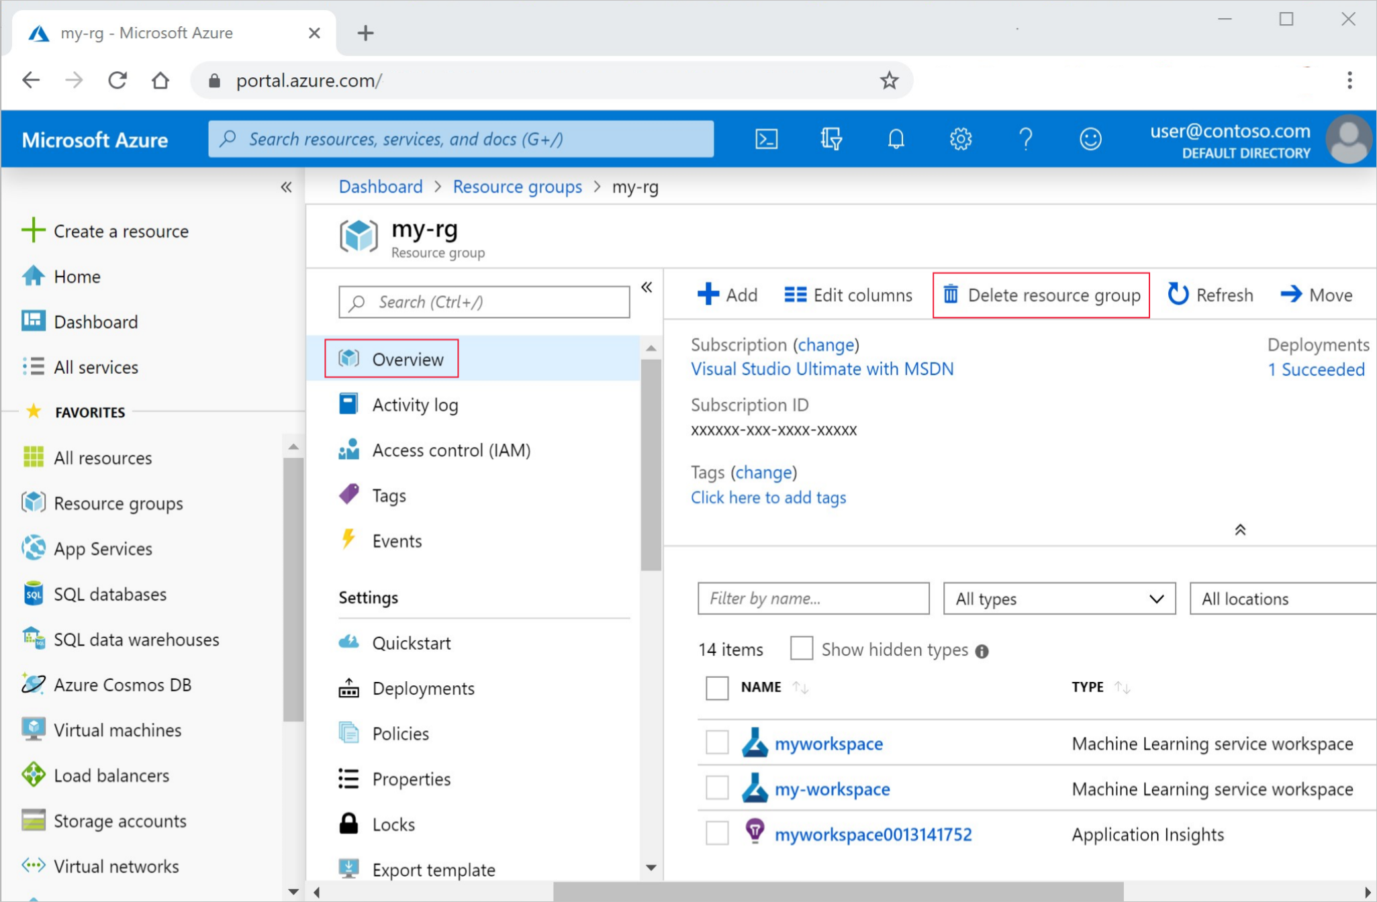
Task: Click the Delete resource group trash icon
Action: coord(950,295)
